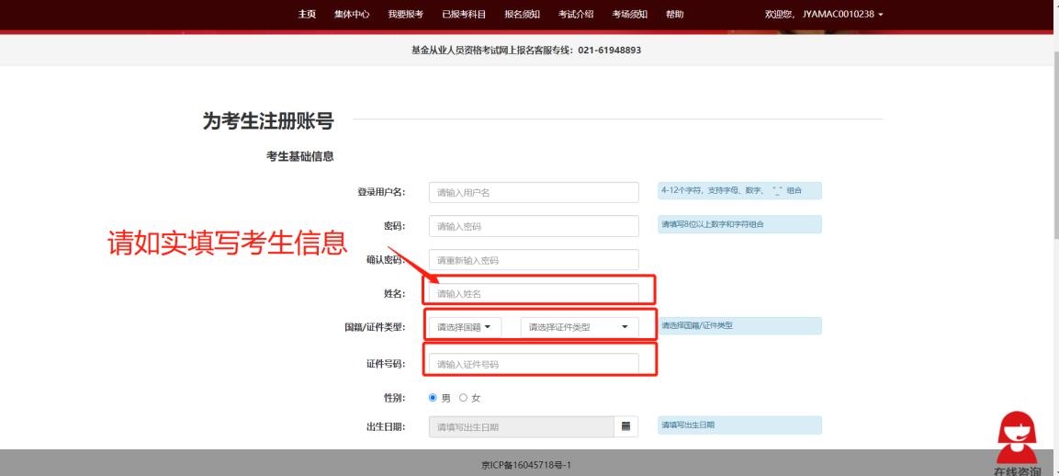Click the calendar icon beside birth date
Image resolution: width=1059 pixels, height=476 pixels.
point(625,426)
